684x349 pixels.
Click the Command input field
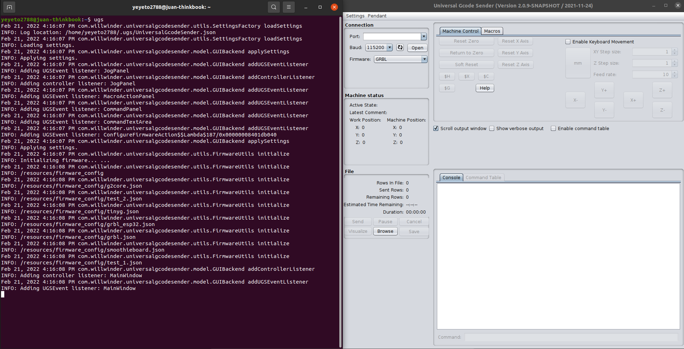point(571,337)
